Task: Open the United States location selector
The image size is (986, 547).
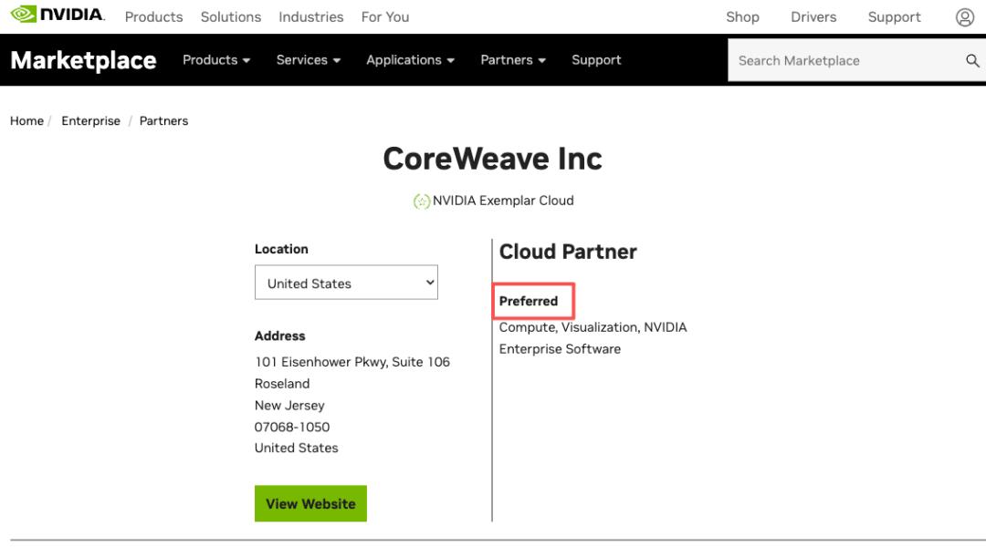Action: click(346, 283)
